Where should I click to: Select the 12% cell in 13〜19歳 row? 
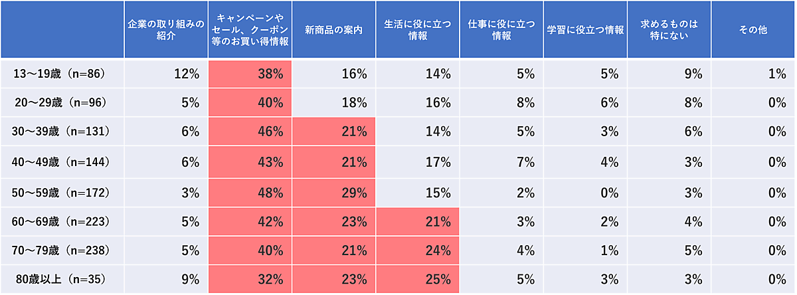[165, 74]
